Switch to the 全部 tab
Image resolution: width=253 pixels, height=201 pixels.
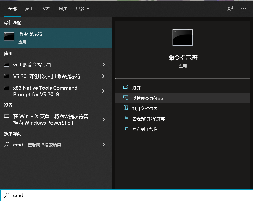pyautogui.click(x=12, y=9)
